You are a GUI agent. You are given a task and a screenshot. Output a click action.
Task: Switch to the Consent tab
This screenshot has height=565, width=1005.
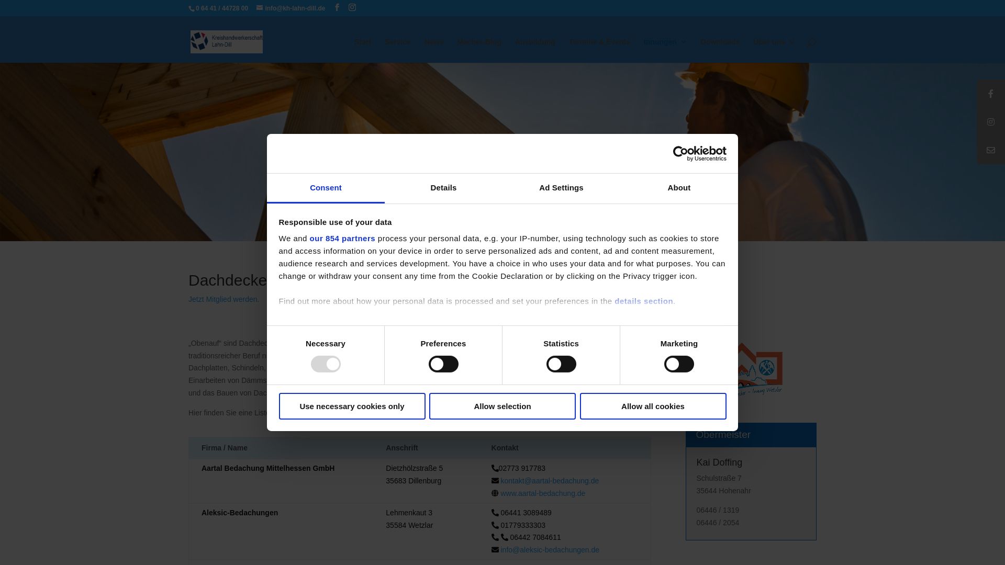click(326, 188)
